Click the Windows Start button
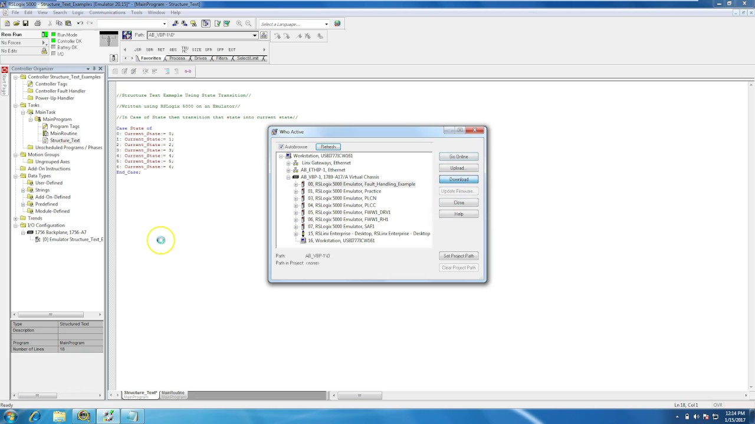 10,416
